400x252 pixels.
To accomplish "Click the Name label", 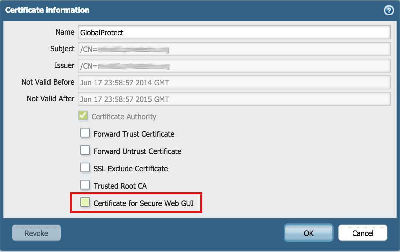I will click(x=65, y=32).
